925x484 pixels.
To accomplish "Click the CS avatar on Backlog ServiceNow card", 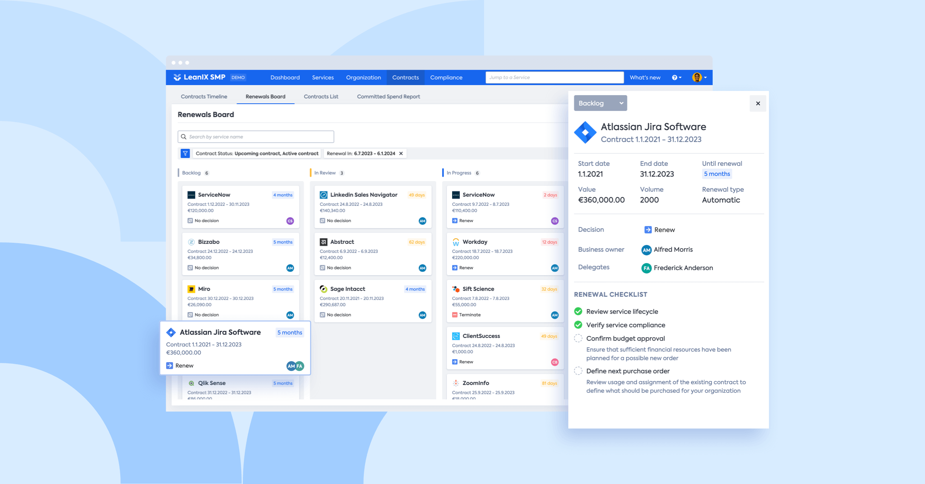I will coord(290,221).
